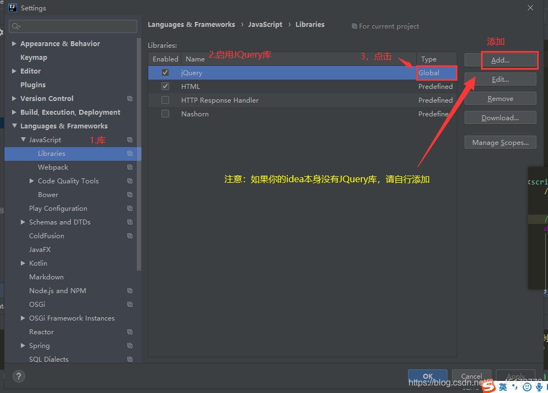Click the Languages & Frameworks breadcrumb

pyautogui.click(x=191, y=25)
